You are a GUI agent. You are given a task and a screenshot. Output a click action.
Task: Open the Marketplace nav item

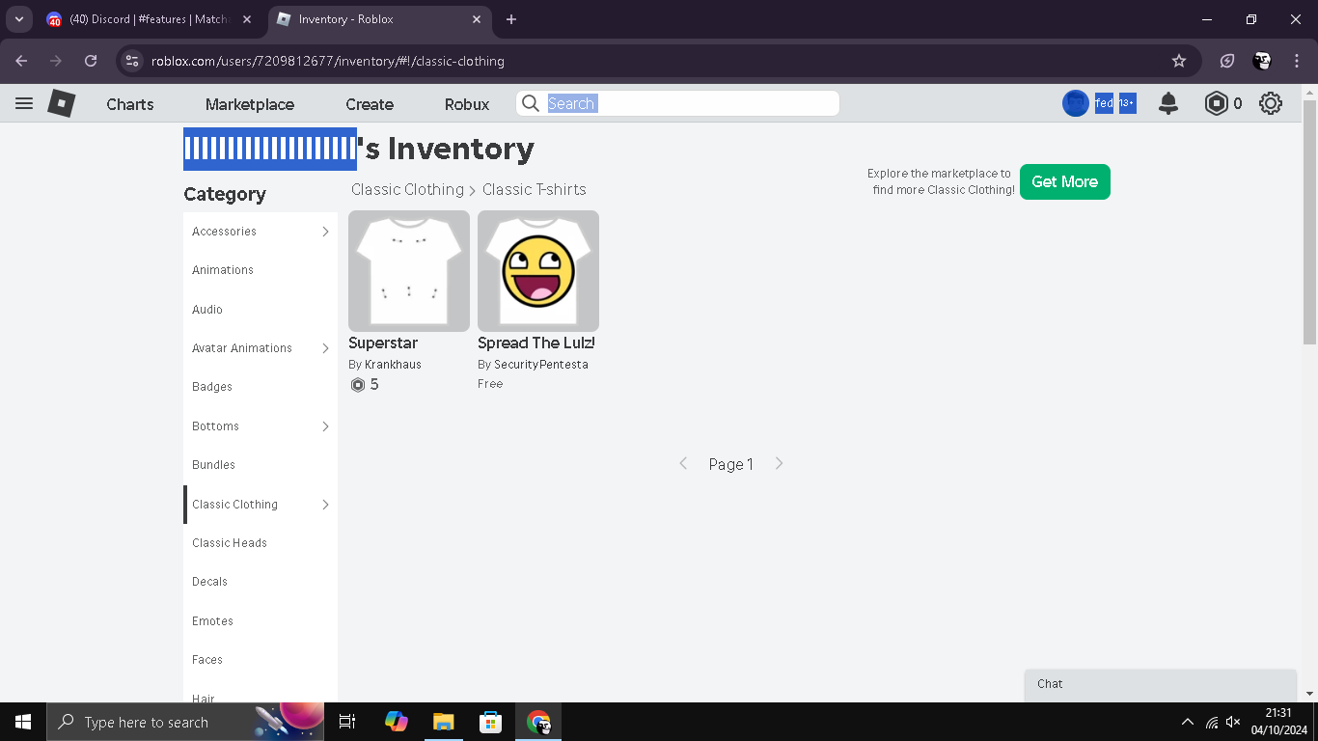coord(250,104)
